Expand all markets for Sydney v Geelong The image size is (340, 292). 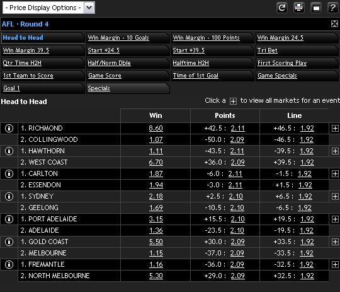click(x=335, y=196)
